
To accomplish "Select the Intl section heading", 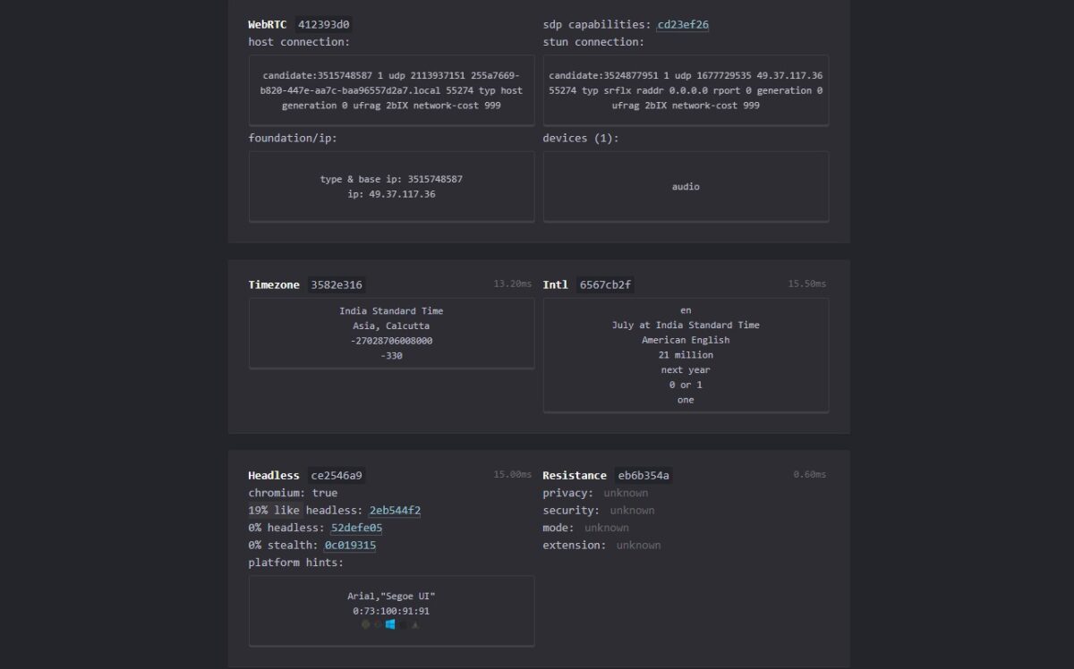I will pos(556,285).
